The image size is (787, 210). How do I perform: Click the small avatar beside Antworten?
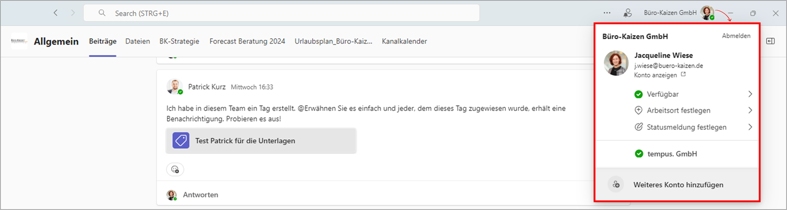point(172,195)
